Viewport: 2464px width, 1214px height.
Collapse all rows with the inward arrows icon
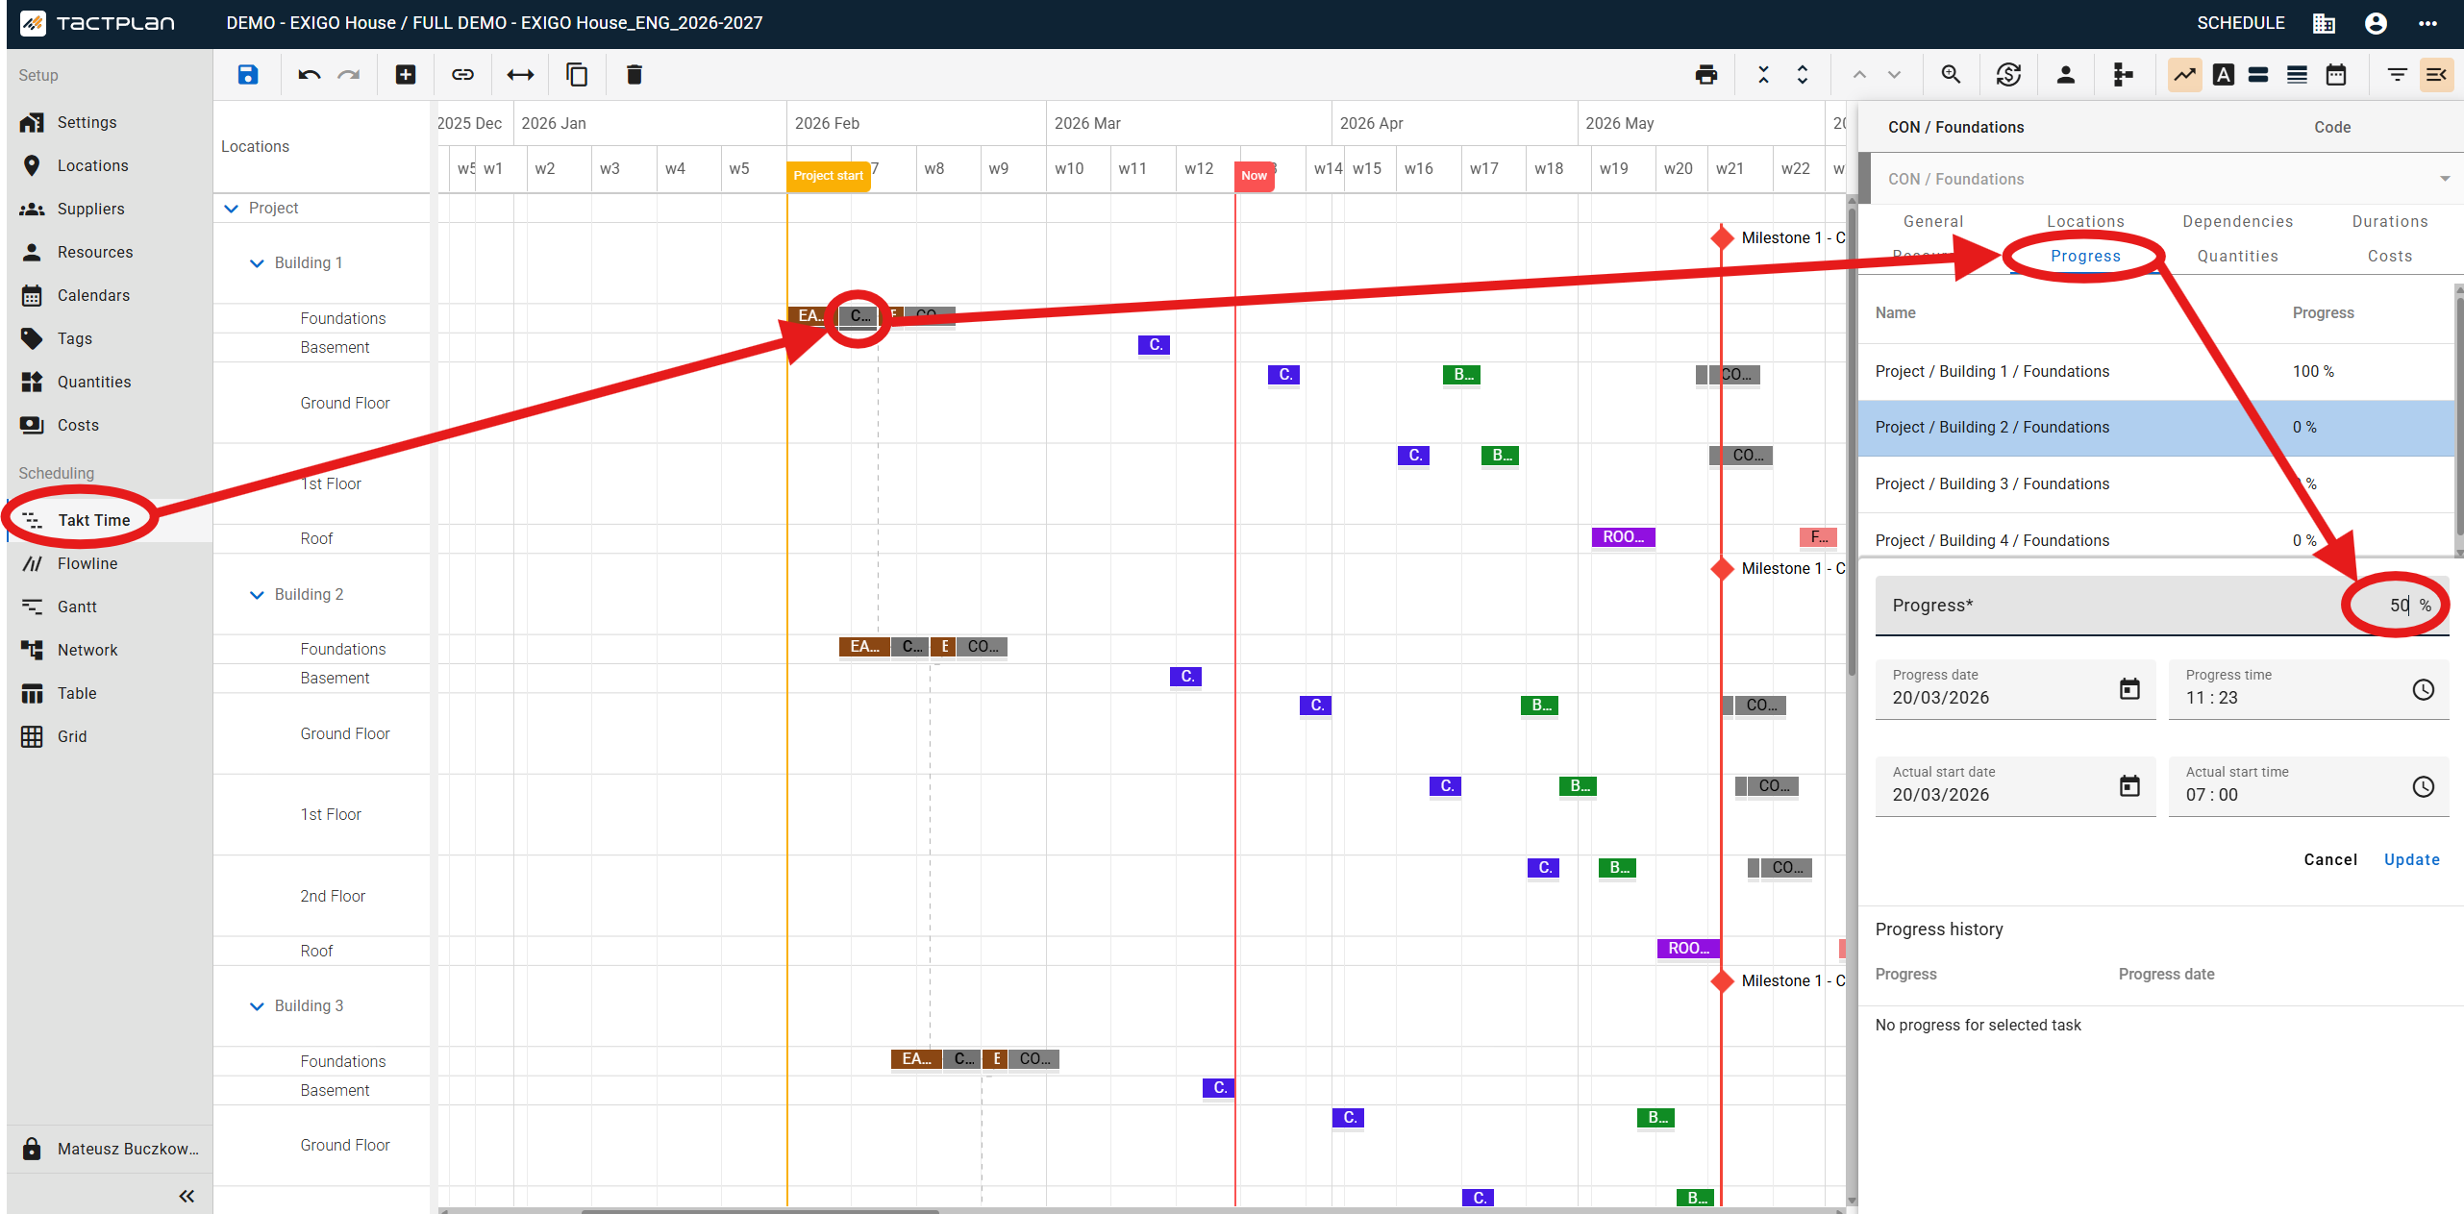(1763, 75)
